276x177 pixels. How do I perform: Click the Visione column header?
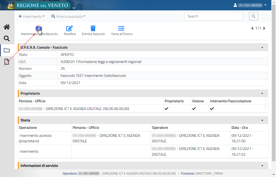(198, 101)
